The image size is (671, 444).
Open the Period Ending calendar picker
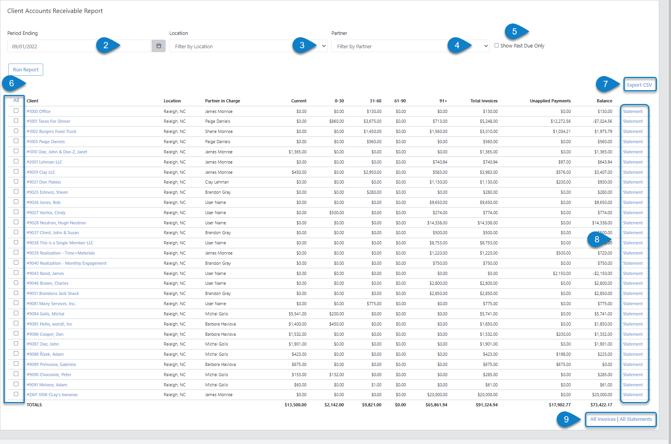(x=159, y=46)
